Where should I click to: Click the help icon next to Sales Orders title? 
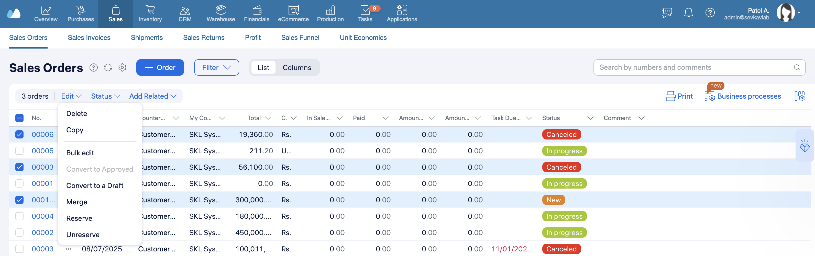point(94,67)
